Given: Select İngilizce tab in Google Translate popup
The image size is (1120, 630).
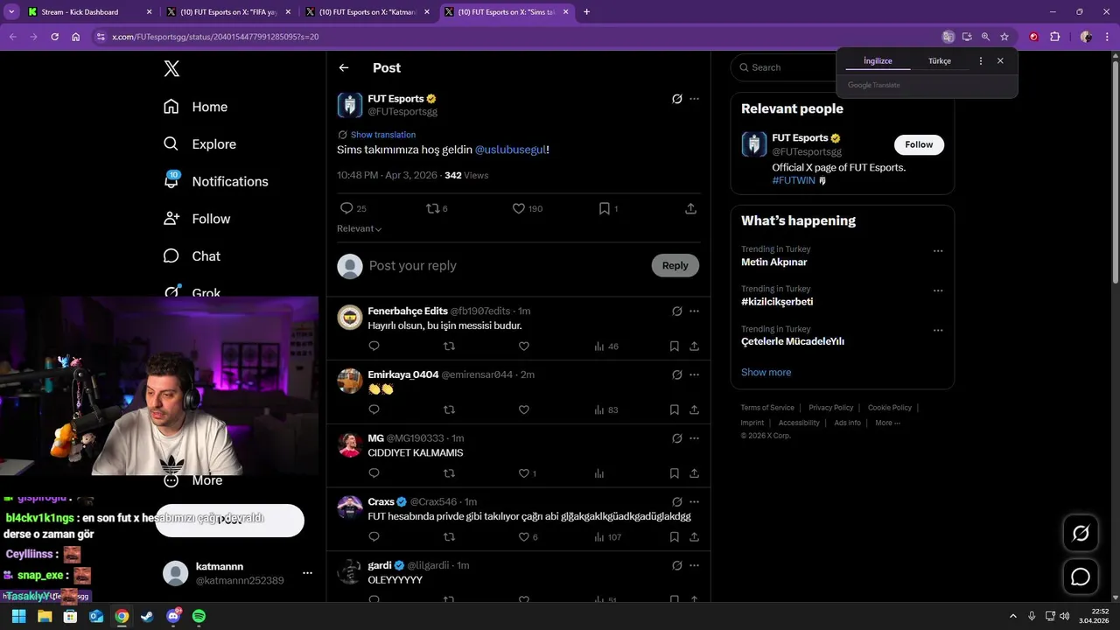Looking at the screenshot, I should 878,61.
